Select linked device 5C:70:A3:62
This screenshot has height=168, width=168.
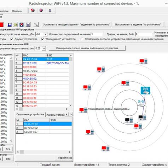(44, 128)
